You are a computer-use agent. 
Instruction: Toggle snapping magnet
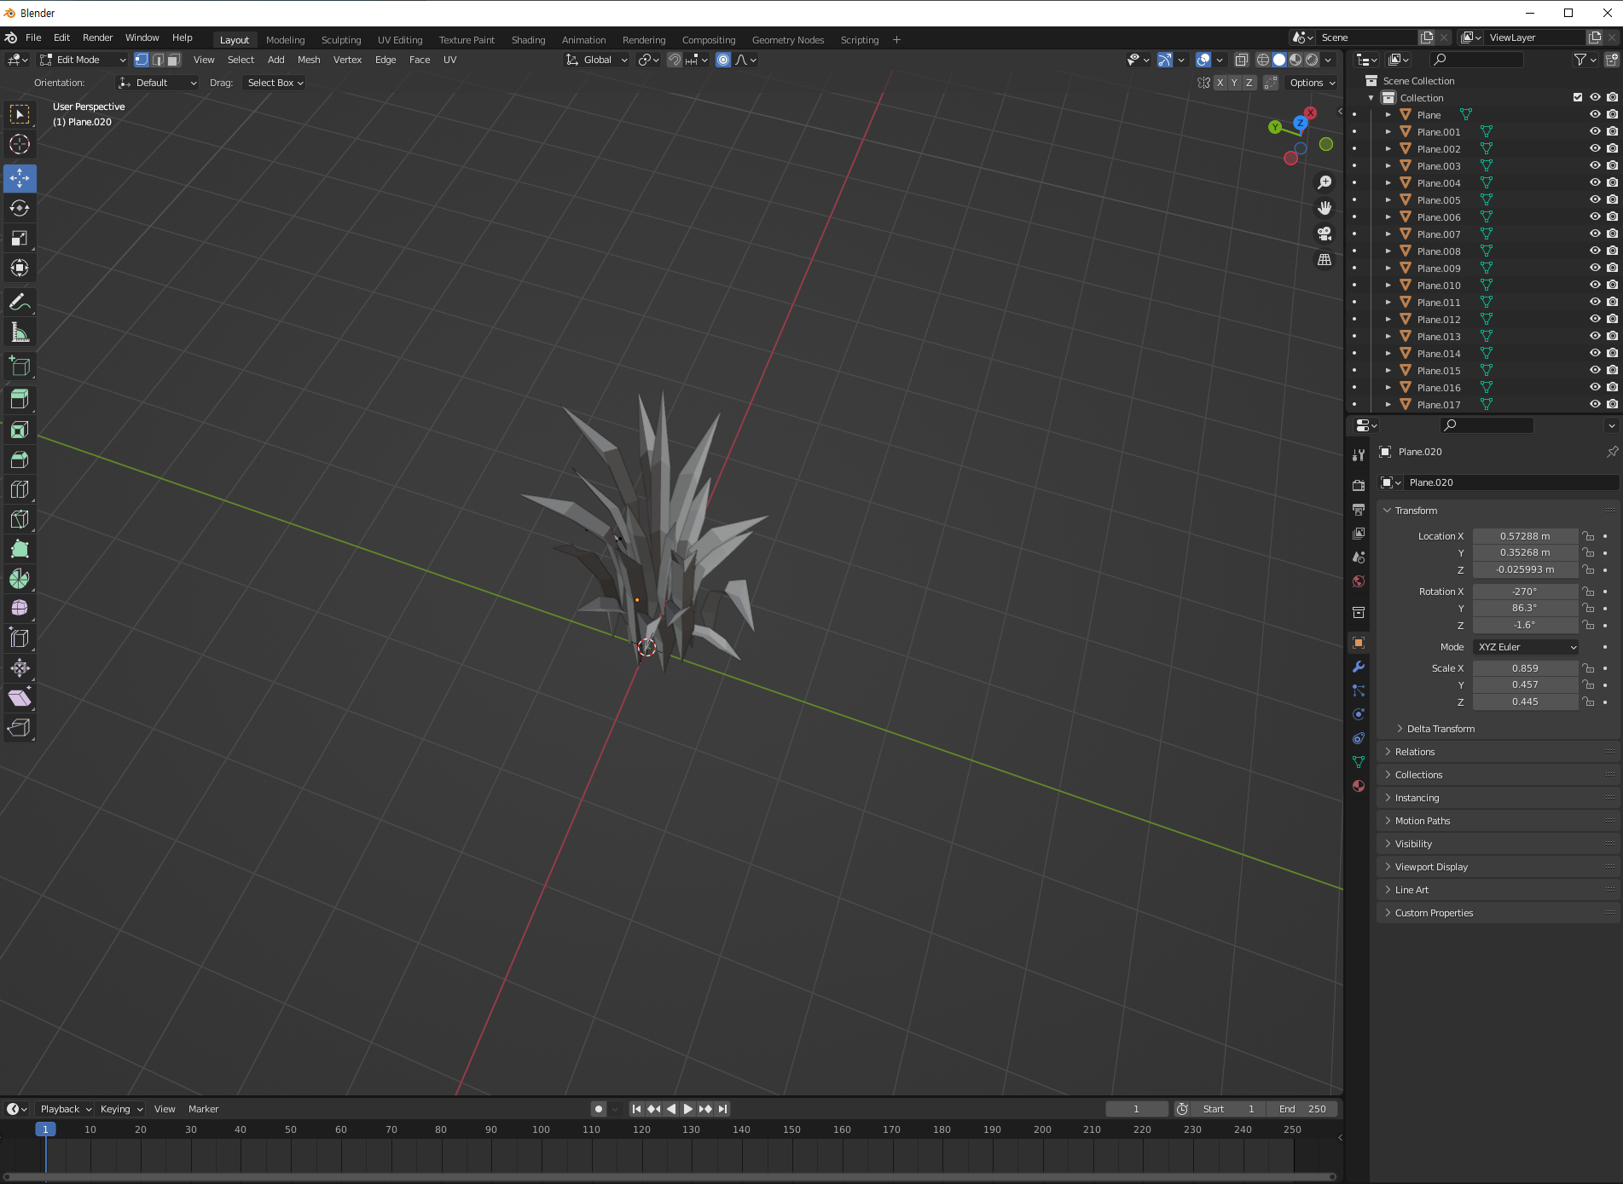click(674, 60)
